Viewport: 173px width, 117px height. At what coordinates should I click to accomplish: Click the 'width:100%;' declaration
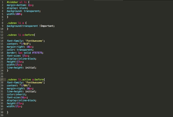14,14
